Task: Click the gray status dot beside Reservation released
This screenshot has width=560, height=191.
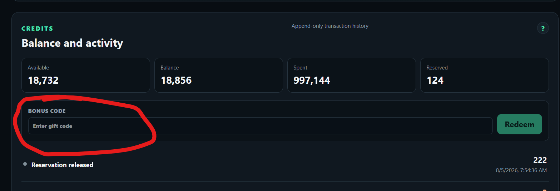Action: tap(25, 164)
